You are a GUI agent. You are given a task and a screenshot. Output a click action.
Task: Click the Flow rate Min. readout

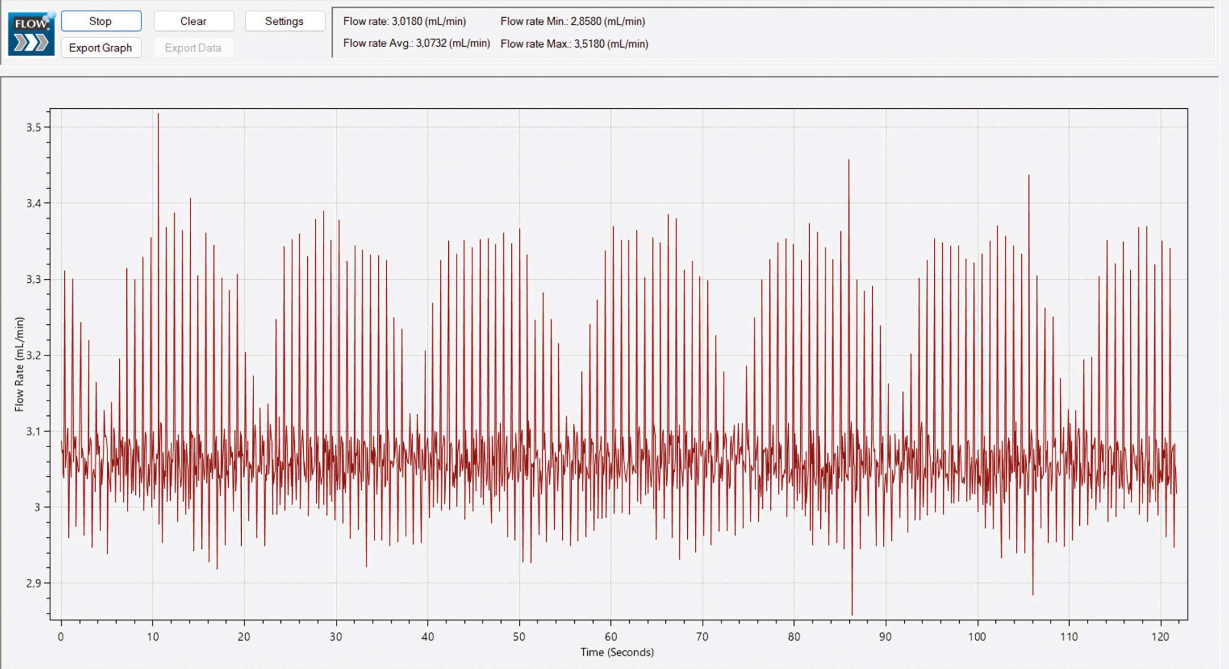pos(572,21)
